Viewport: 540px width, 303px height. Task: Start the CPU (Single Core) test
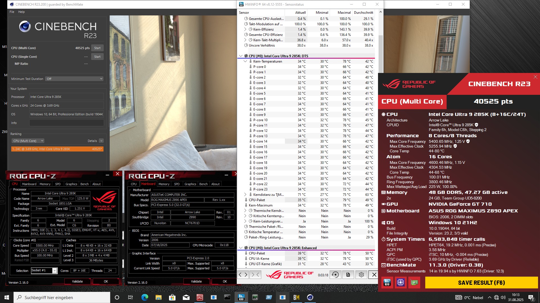97,57
